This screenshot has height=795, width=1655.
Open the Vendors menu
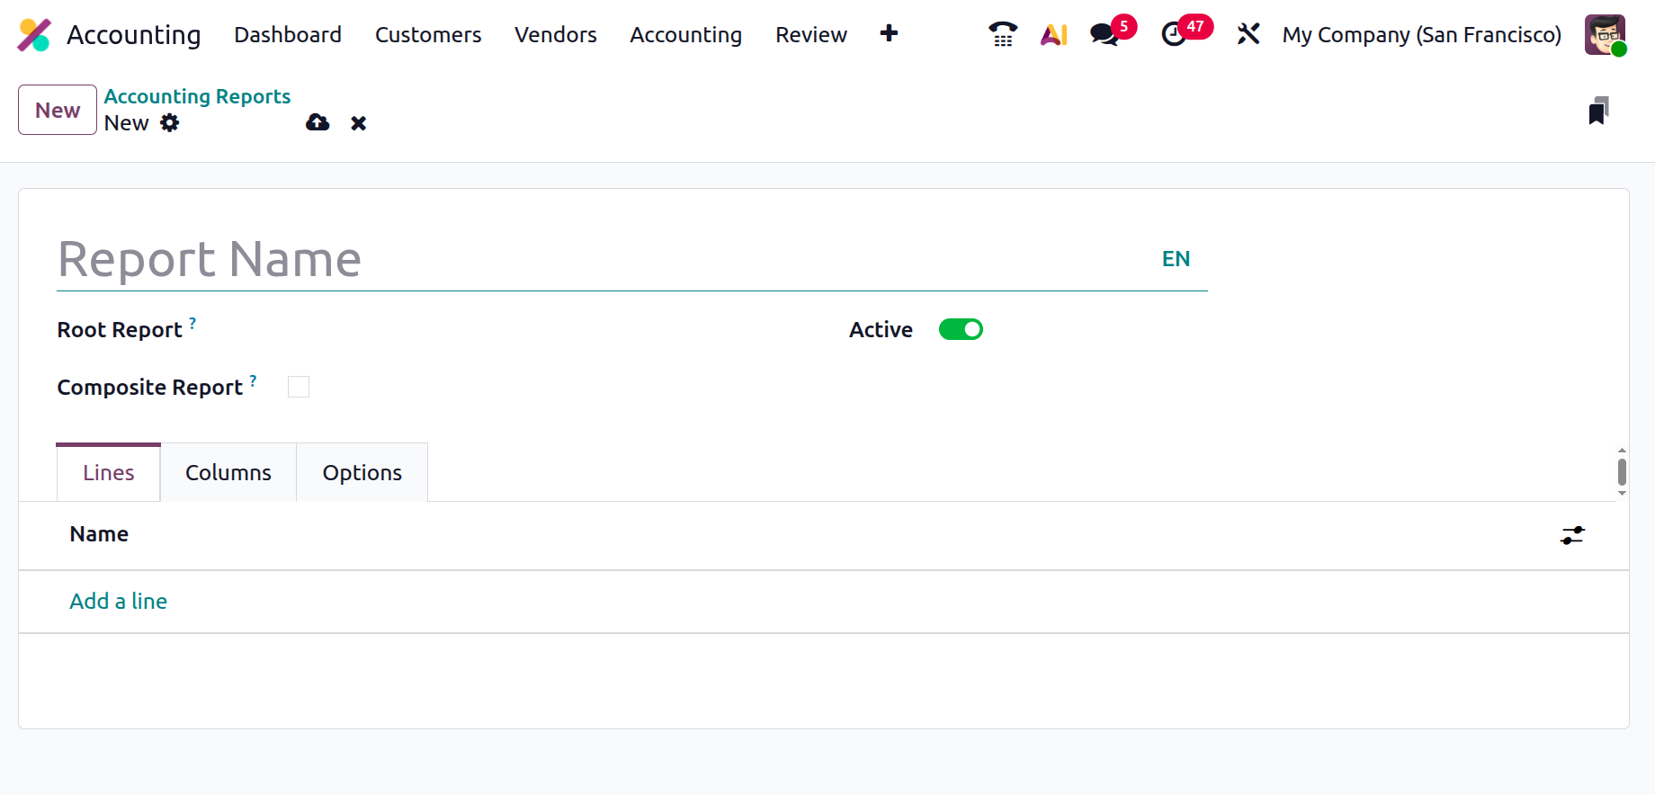tap(555, 34)
